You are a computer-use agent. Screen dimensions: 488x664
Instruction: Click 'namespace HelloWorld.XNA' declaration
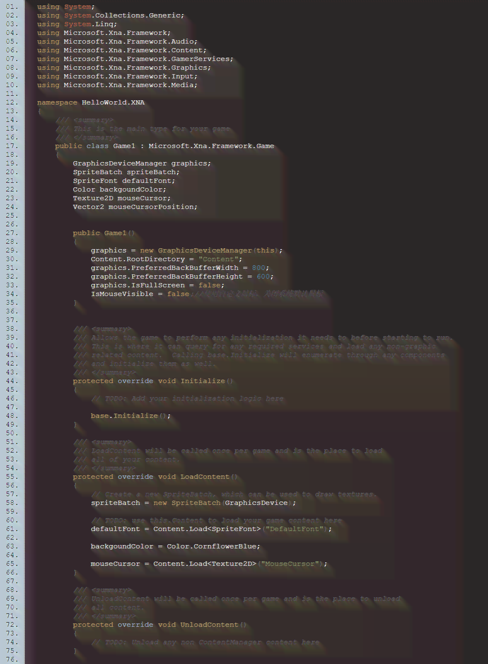(x=91, y=102)
